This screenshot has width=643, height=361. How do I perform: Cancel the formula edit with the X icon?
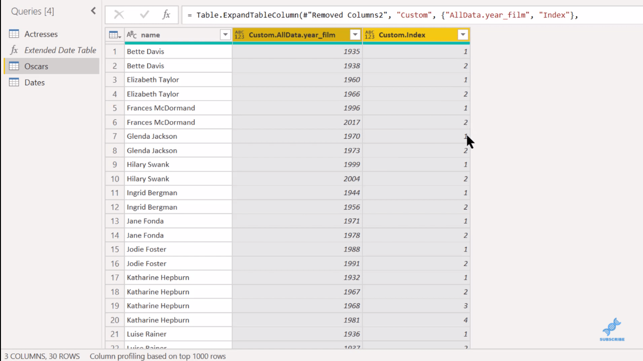[x=119, y=15]
